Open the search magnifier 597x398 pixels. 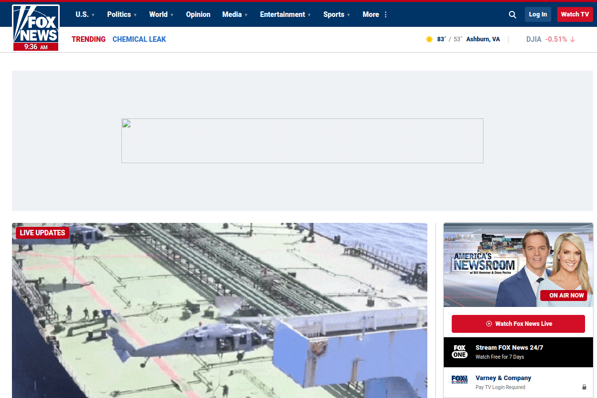(x=512, y=14)
